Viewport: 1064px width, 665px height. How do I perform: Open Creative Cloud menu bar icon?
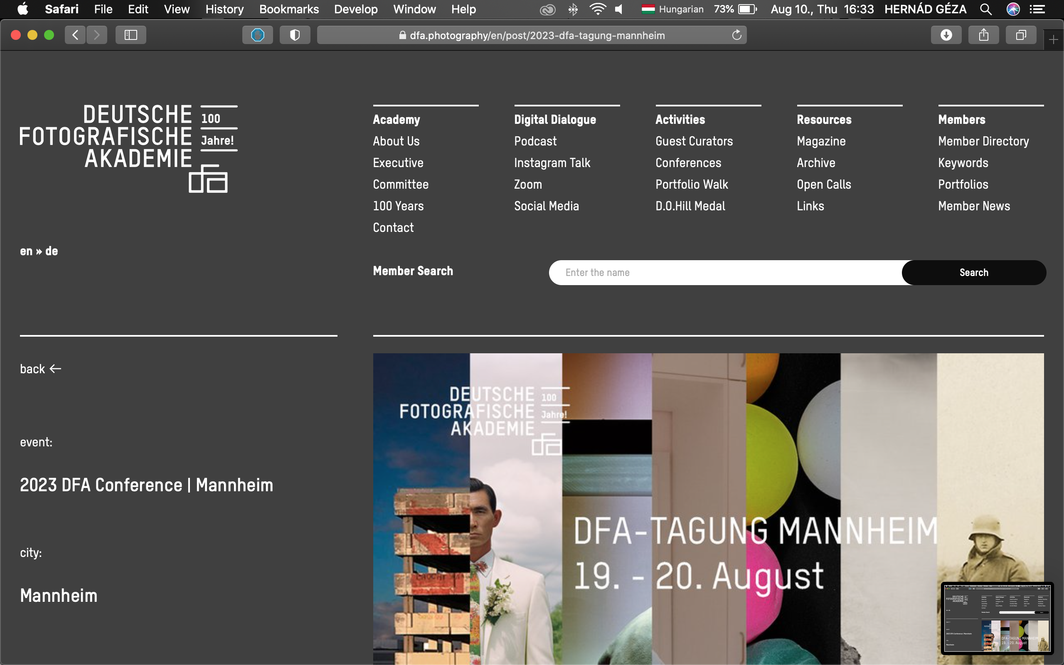547,9
